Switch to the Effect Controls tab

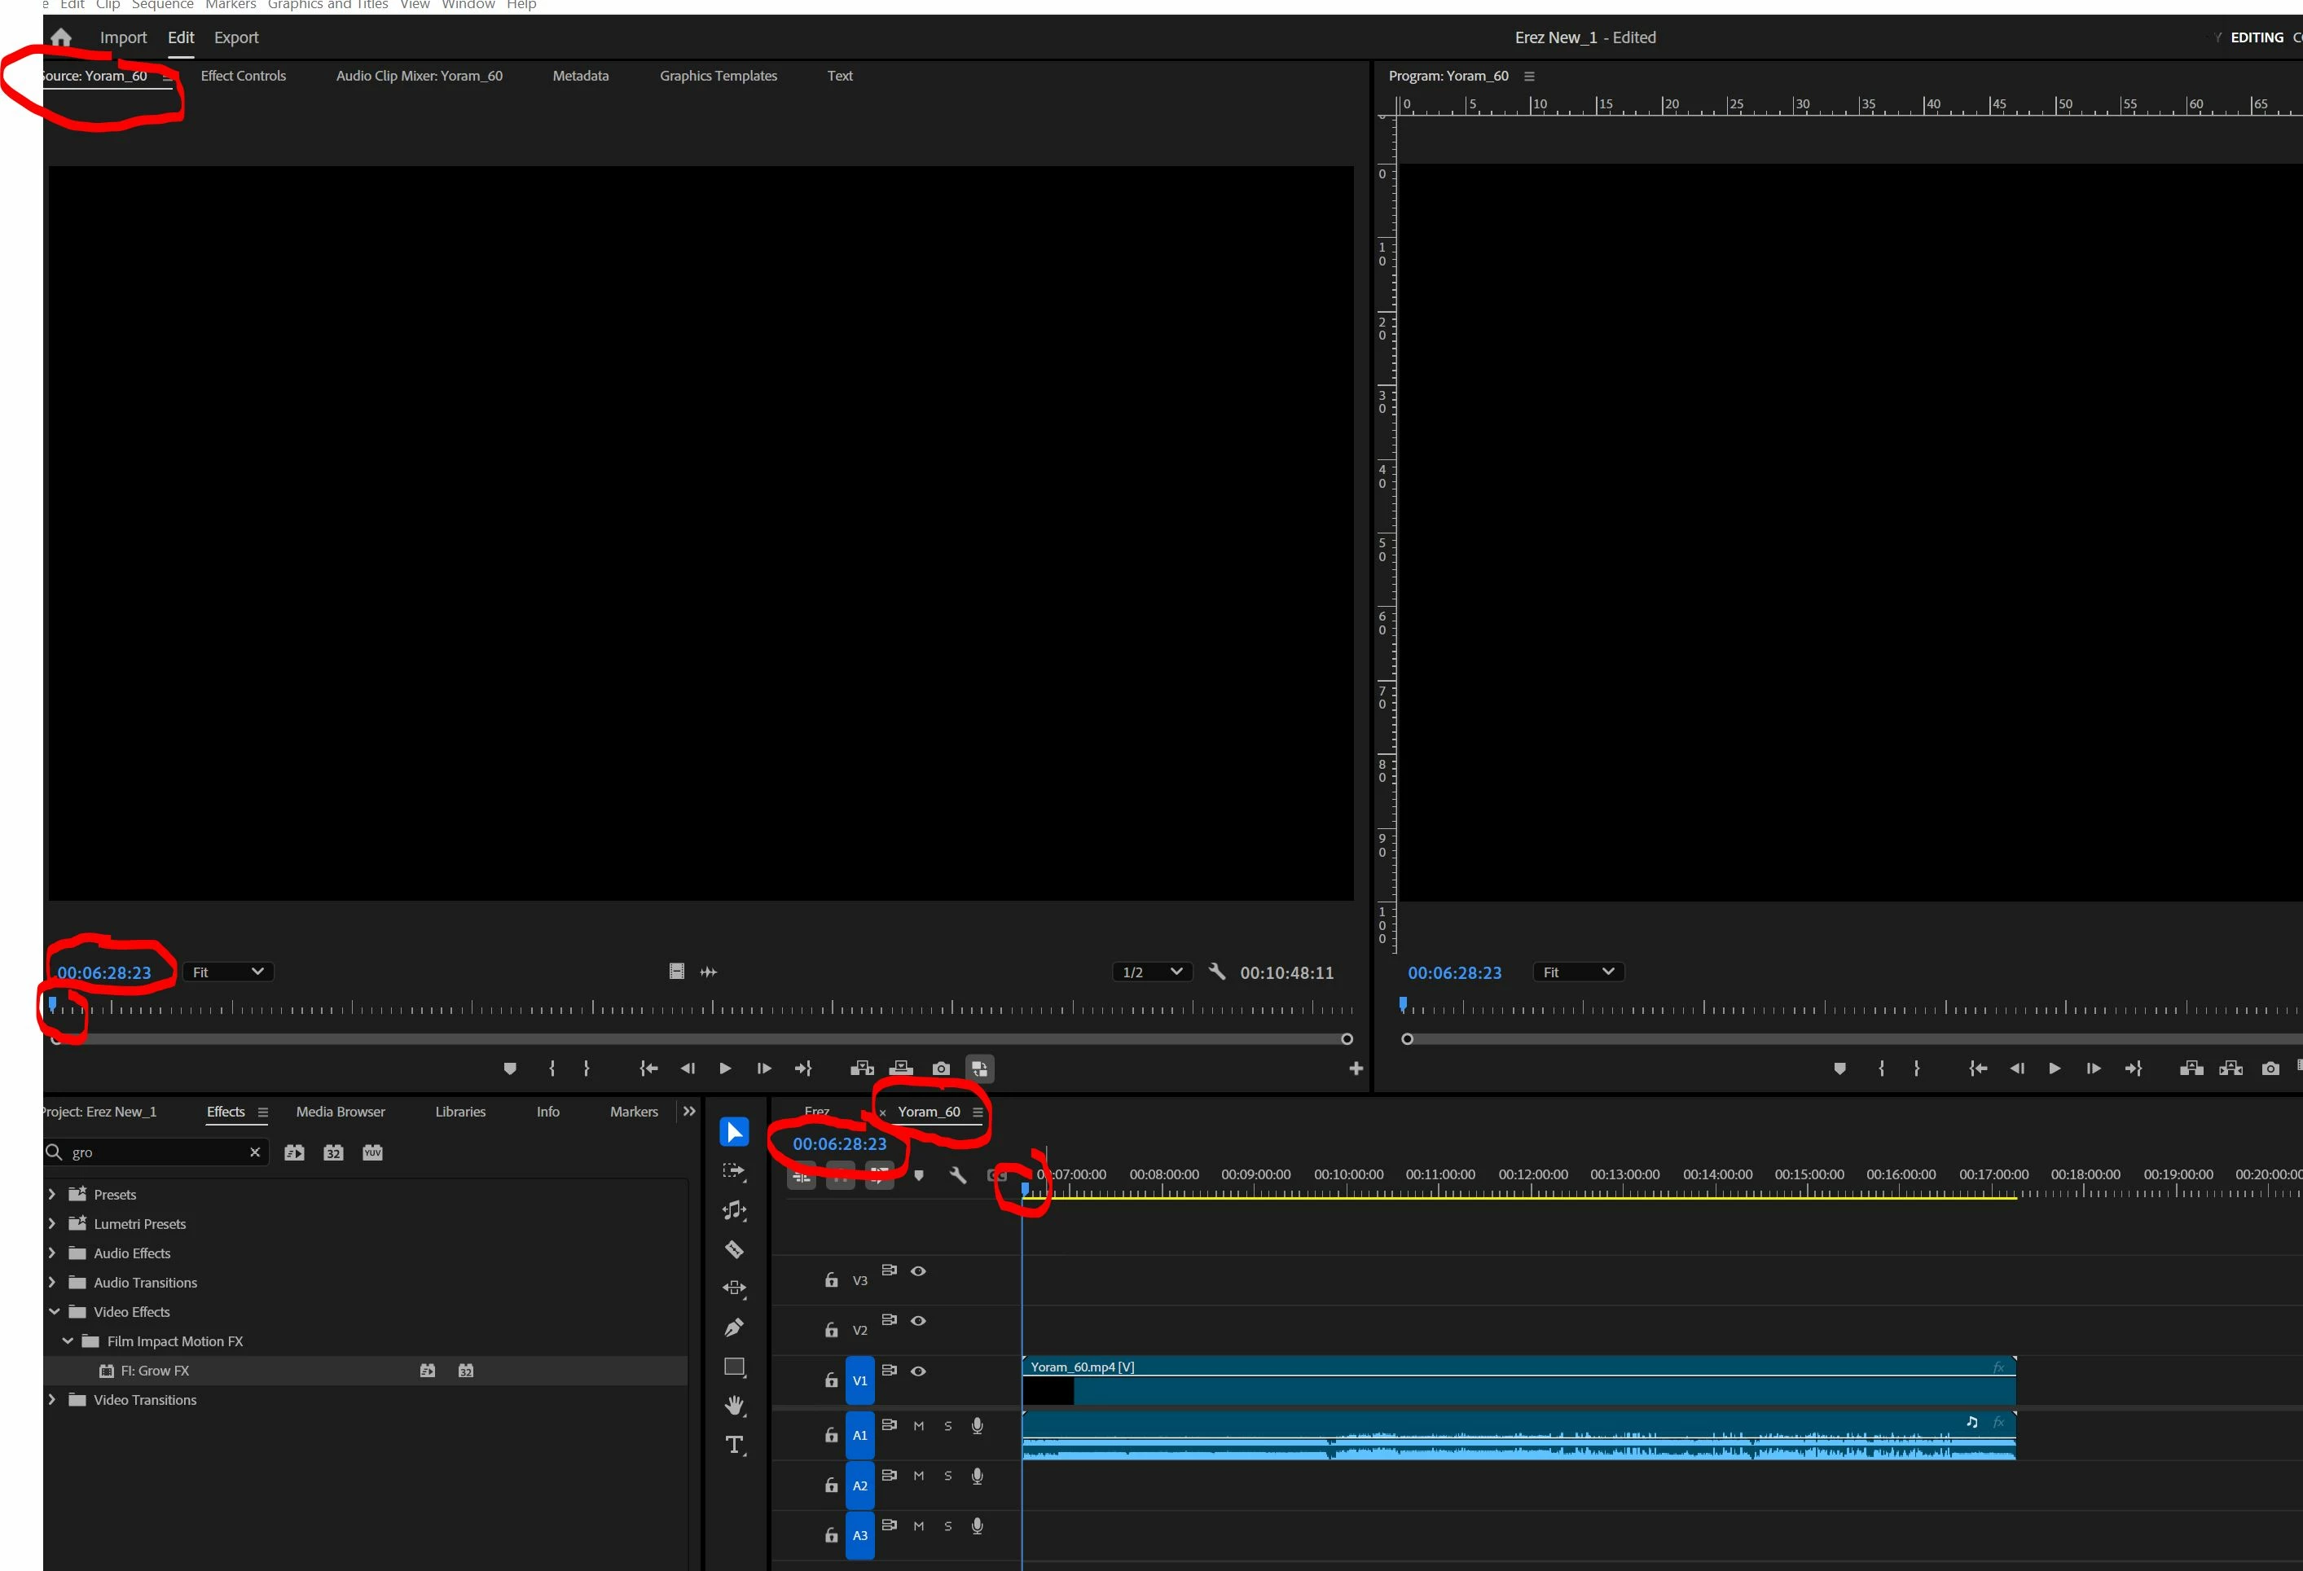pos(243,77)
